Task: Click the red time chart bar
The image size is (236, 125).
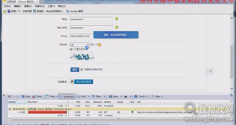Action: (x=47, y=112)
